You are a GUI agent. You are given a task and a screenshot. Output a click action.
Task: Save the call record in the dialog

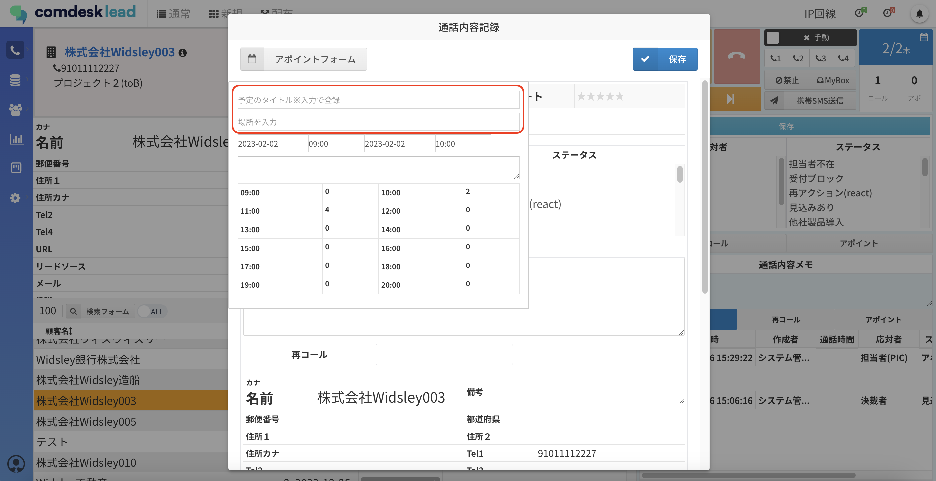tap(665, 59)
